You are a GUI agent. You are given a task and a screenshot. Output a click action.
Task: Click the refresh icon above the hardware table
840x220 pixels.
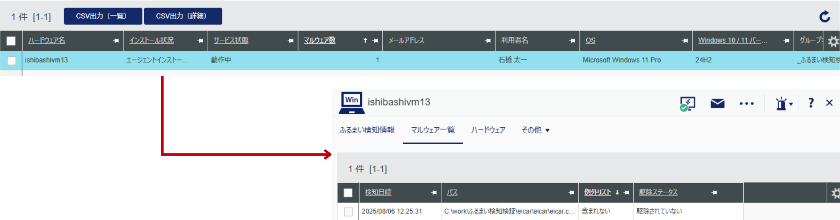tap(824, 16)
